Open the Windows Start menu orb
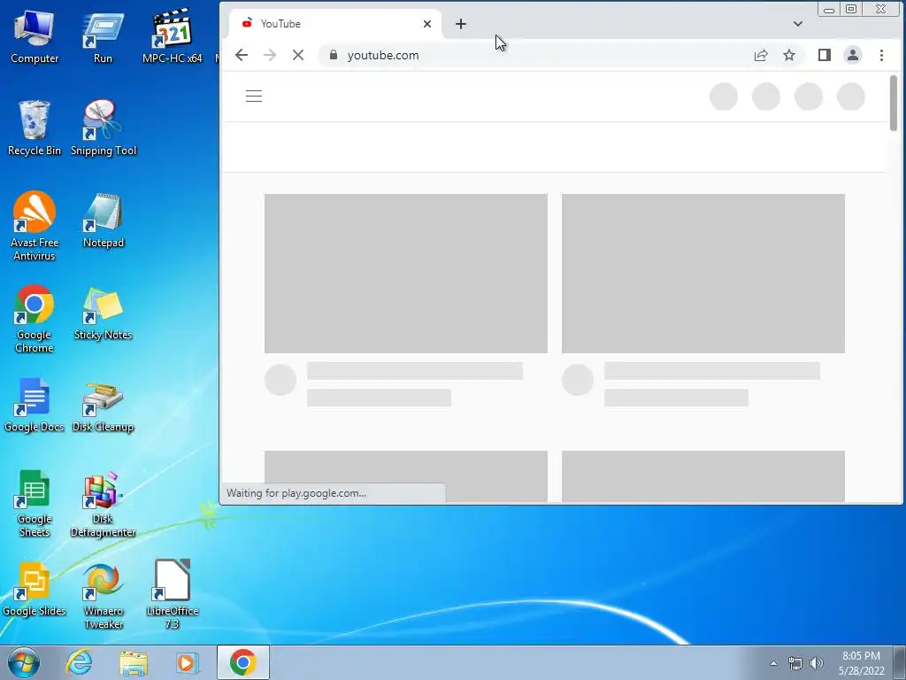This screenshot has width=906, height=680. 24,662
